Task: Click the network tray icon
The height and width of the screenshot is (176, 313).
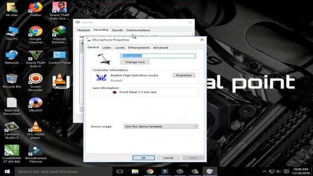Action: pos(271,172)
